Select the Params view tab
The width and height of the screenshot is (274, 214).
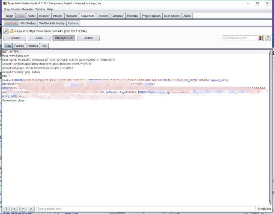pos(19,46)
